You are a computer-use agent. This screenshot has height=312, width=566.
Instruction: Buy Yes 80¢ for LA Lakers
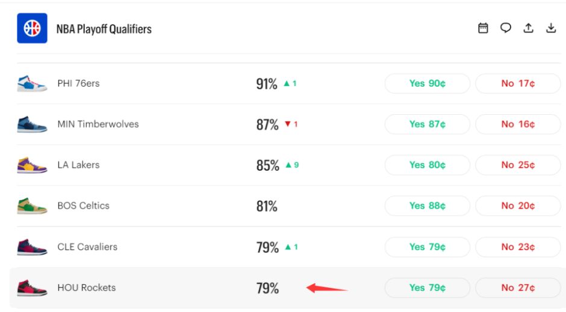point(428,165)
